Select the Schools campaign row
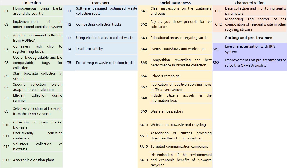287x168 pixels. pyautogui.click(x=165, y=76)
